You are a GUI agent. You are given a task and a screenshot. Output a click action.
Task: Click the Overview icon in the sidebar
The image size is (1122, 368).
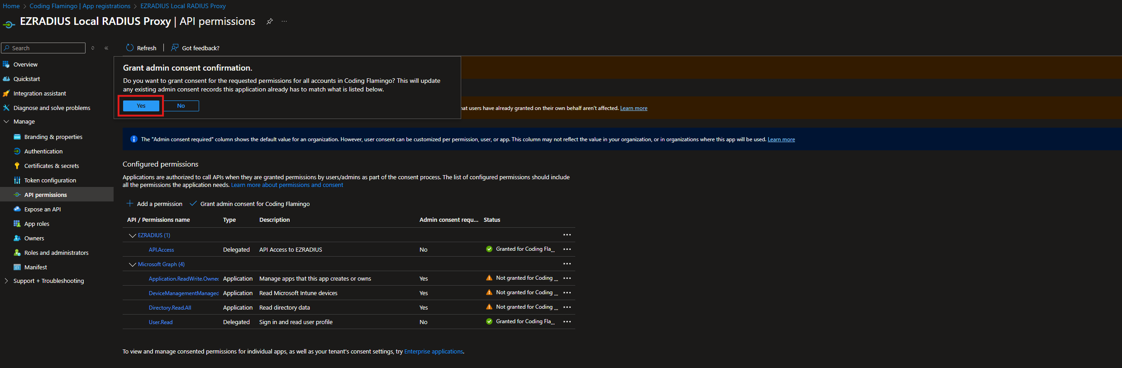(x=6, y=64)
